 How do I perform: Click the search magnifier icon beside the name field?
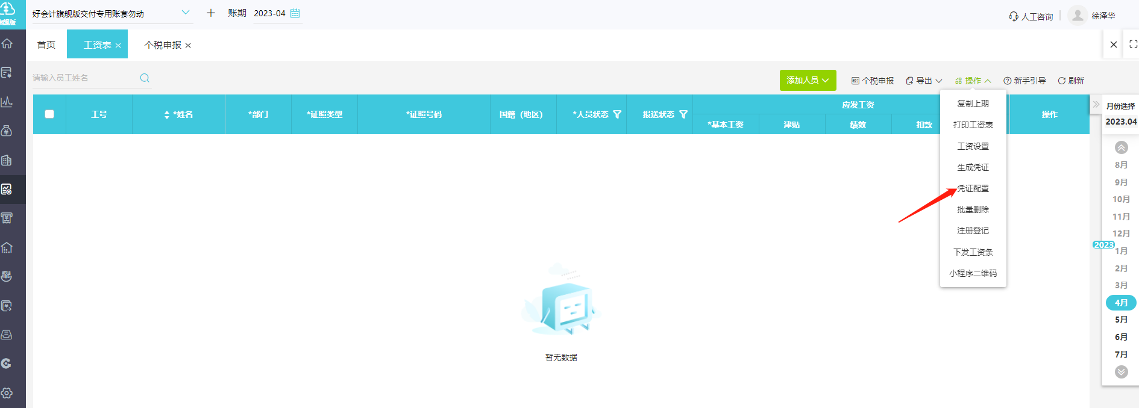click(145, 78)
